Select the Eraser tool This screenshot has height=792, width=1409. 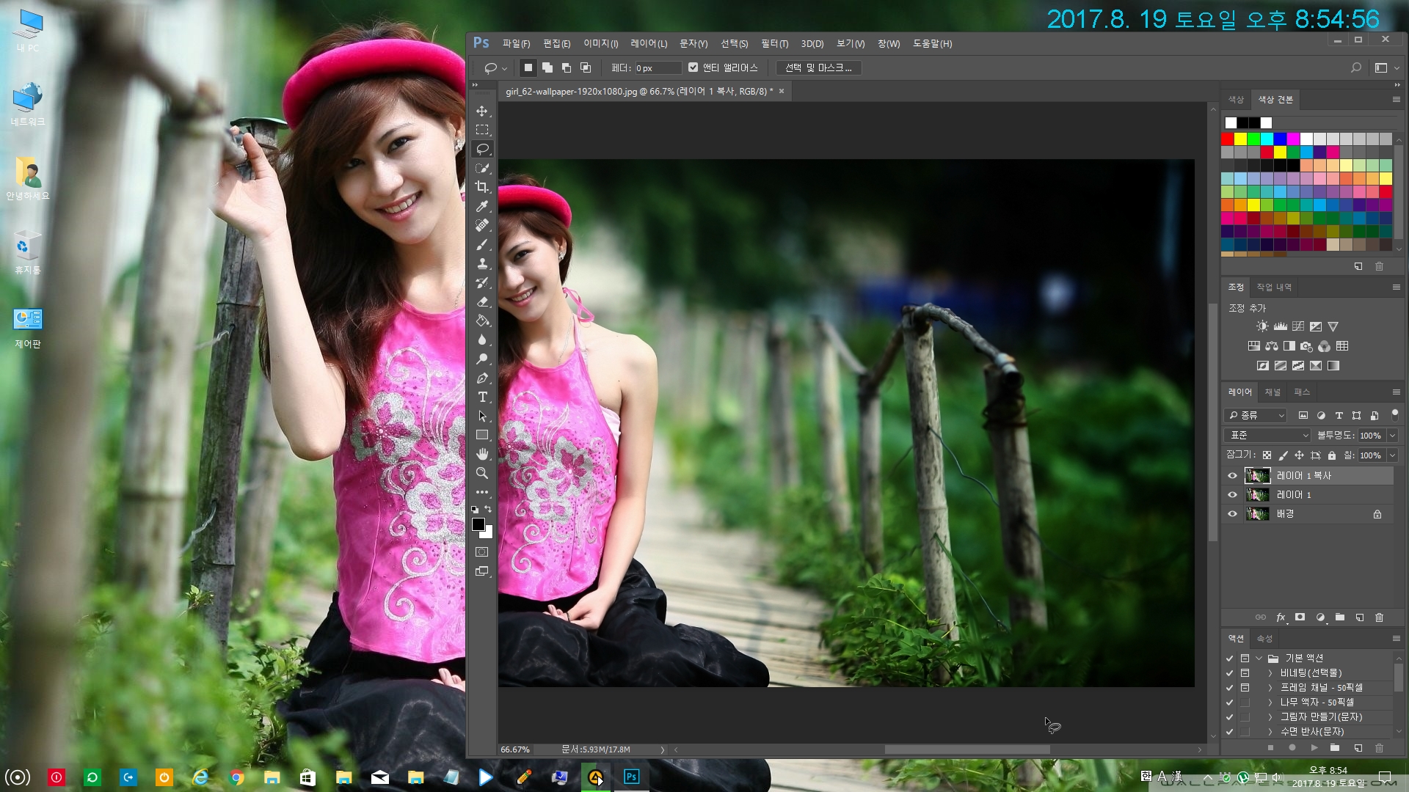[482, 301]
